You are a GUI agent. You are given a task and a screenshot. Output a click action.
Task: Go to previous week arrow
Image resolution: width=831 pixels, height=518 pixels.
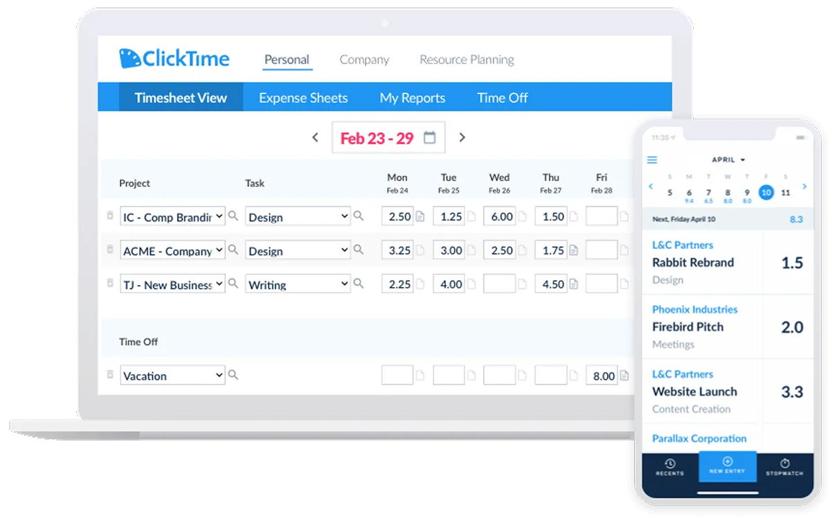tap(315, 138)
